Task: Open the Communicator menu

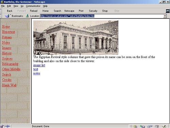Action: 33,6
